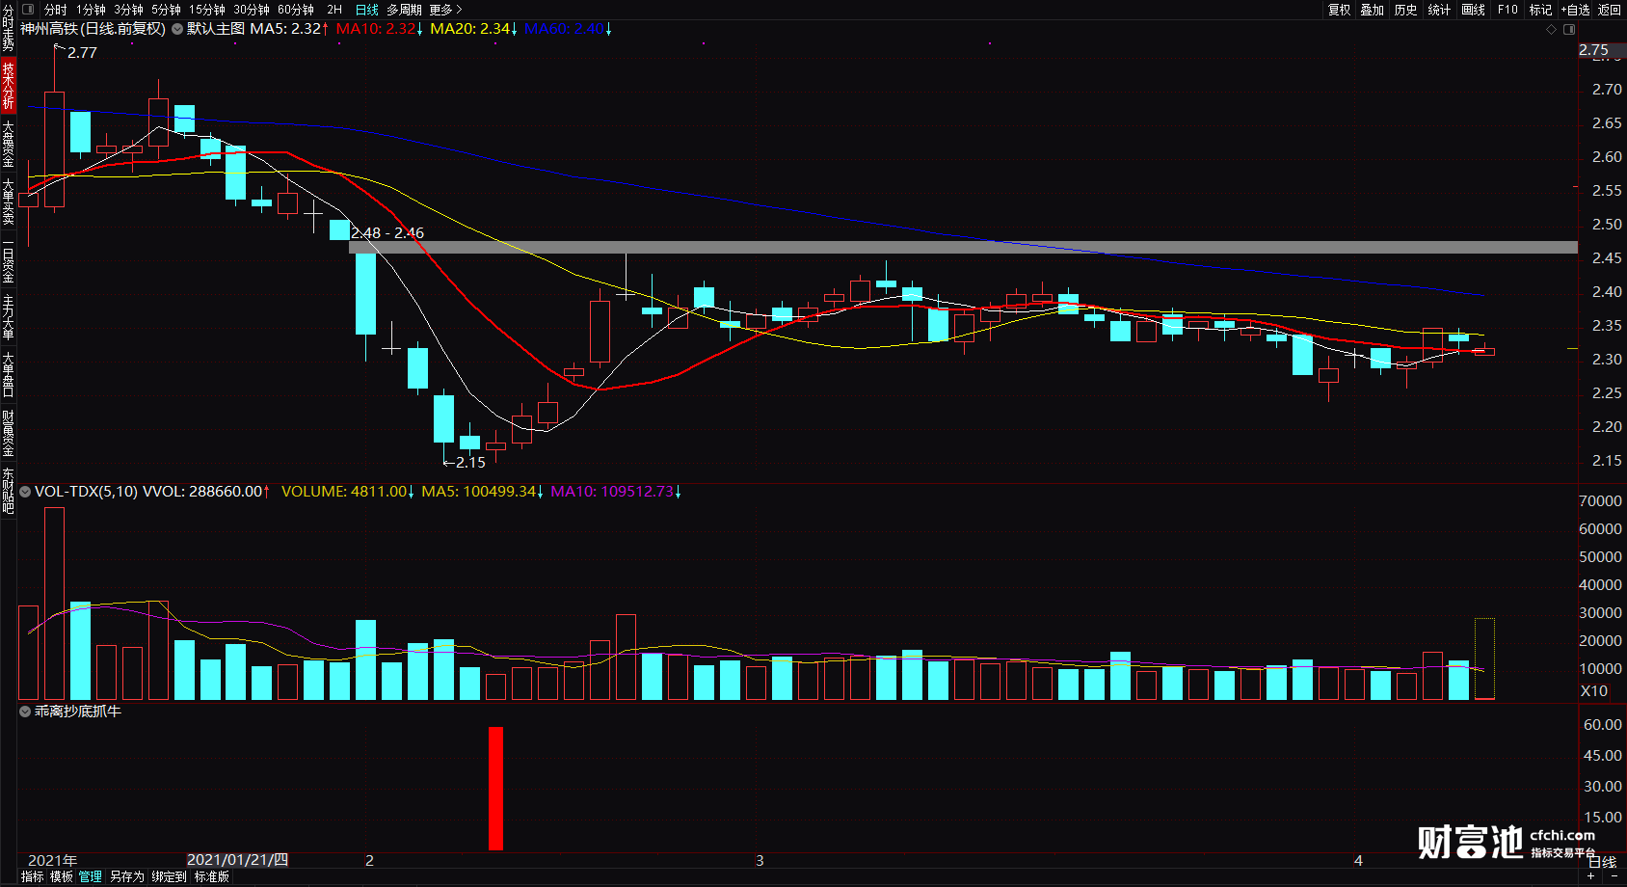Click the MA20: 2.34 indicator label
Image resolution: width=1627 pixels, height=887 pixels.
(474, 29)
